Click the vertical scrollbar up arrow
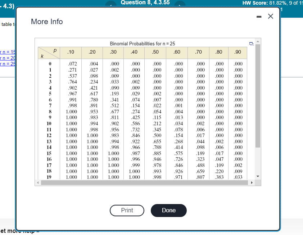The height and width of the screenshot is (235, 303). (x=258, y=41)
